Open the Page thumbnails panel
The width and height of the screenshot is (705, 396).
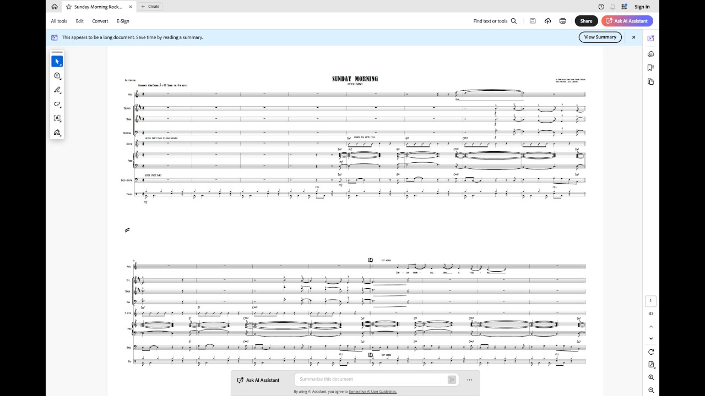point(651,81)
